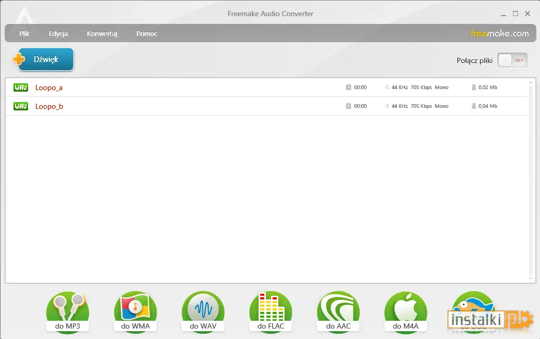Image resolution: width=540 pixels, height=339 pixels.
Task: Pick the do FLAC equalizer icon
Action: [271, 312]
